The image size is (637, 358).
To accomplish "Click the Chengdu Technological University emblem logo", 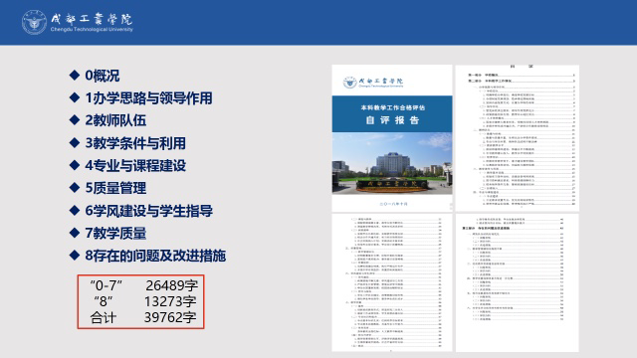I will tap(34, 22).
